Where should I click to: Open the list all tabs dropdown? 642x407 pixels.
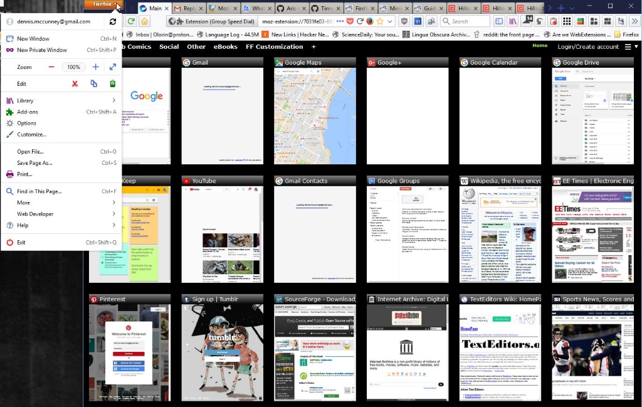[572, 8]
